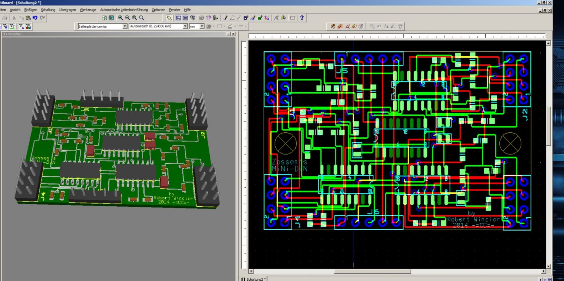564x281 pixels.
Task: Click the blue question mark help icon
Action: point(302,18)
